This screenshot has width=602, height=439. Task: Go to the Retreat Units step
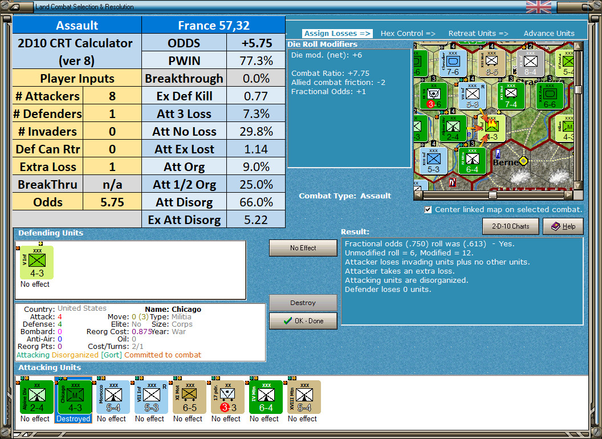(478, 34)
